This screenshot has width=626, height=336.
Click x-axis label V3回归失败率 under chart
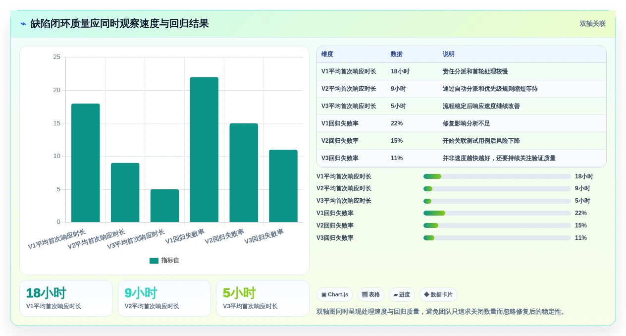point(264,237)
